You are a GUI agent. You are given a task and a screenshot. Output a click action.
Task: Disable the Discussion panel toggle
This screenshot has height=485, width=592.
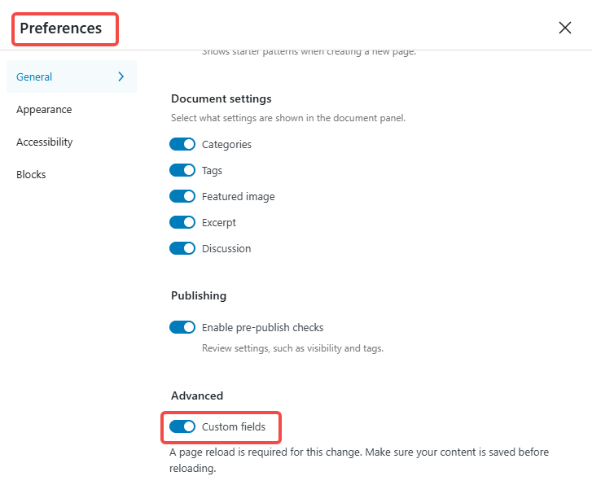pos(182,248)
